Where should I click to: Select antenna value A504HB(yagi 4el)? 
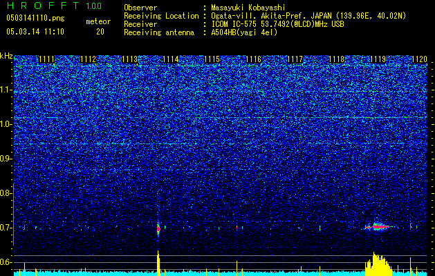click(244, 32)
